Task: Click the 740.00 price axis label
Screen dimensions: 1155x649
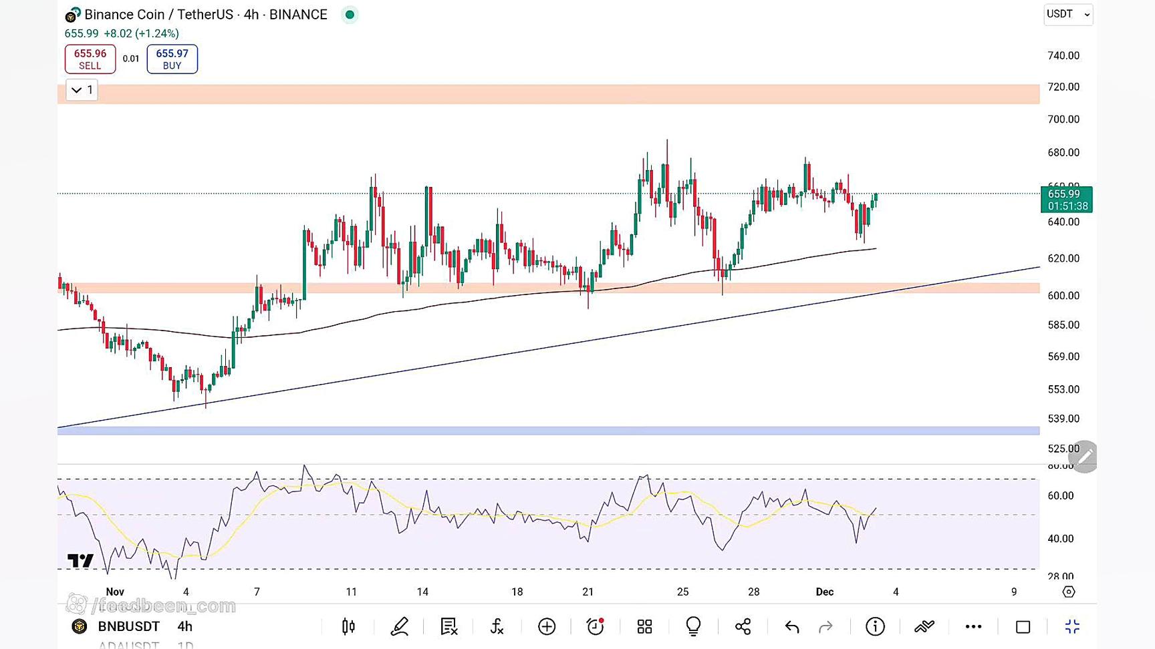Action: click(1063, 55)
